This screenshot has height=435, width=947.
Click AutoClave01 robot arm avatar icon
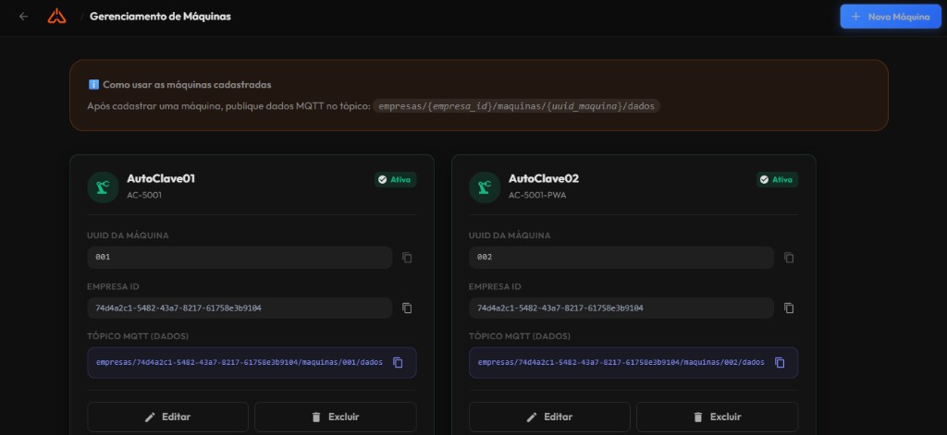pyautogui.click(x=103, y=187)
